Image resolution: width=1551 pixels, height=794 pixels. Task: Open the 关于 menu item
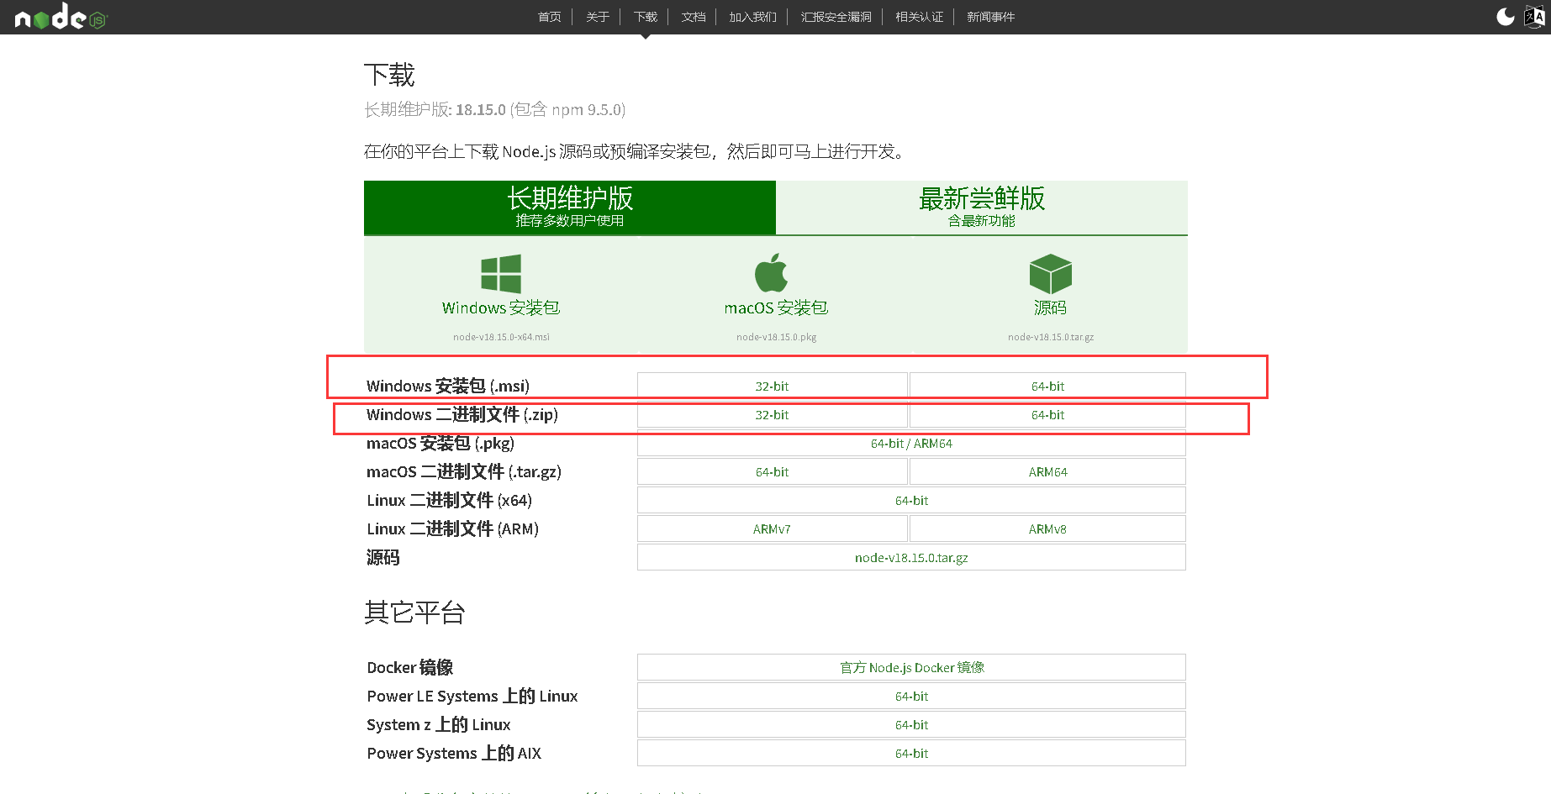click(x=598, y=17)
